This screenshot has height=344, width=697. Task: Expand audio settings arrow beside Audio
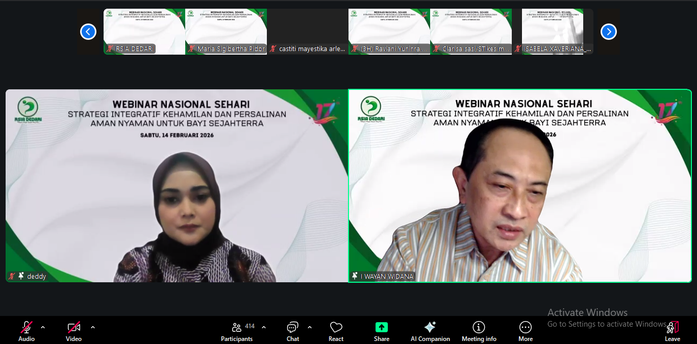43,327
